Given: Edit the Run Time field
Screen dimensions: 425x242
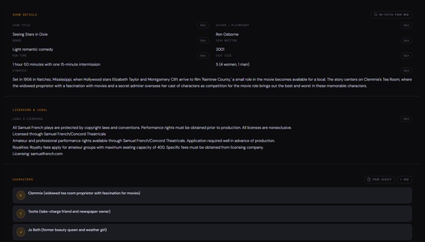Looking at the screenshot, I should click(203, 56).
